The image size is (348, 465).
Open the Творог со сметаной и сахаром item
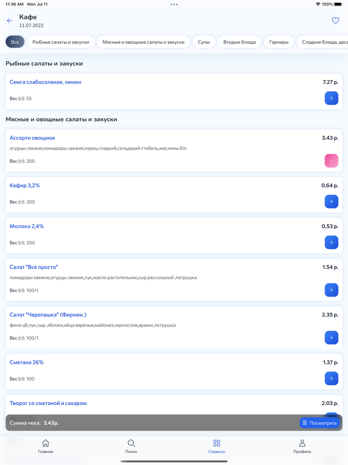click(x=48, y=403)
